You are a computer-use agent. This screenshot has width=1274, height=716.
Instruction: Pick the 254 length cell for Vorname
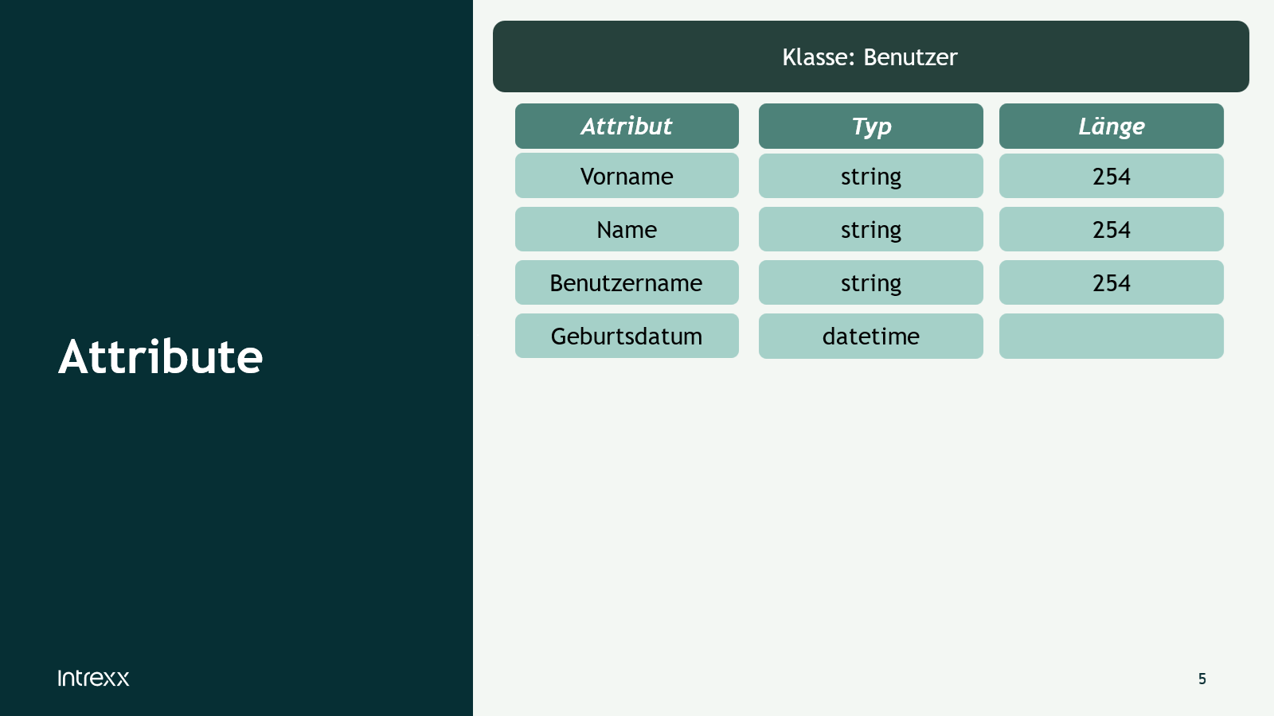coord(1111,176)
